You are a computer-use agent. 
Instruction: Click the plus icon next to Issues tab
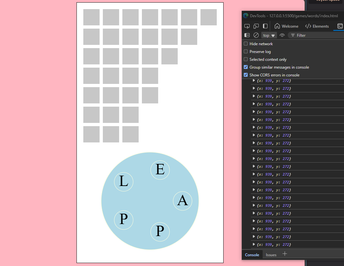tap(284, 254)
